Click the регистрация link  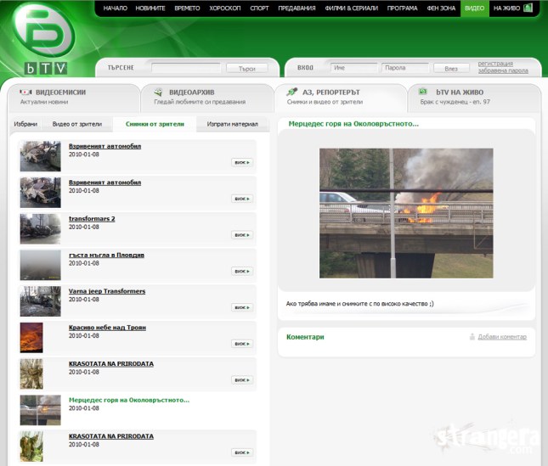click(495, 64)
